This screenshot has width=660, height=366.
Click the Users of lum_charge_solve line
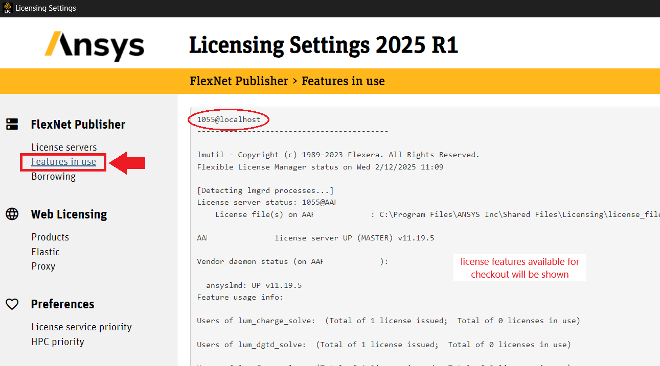coord(389,321)
